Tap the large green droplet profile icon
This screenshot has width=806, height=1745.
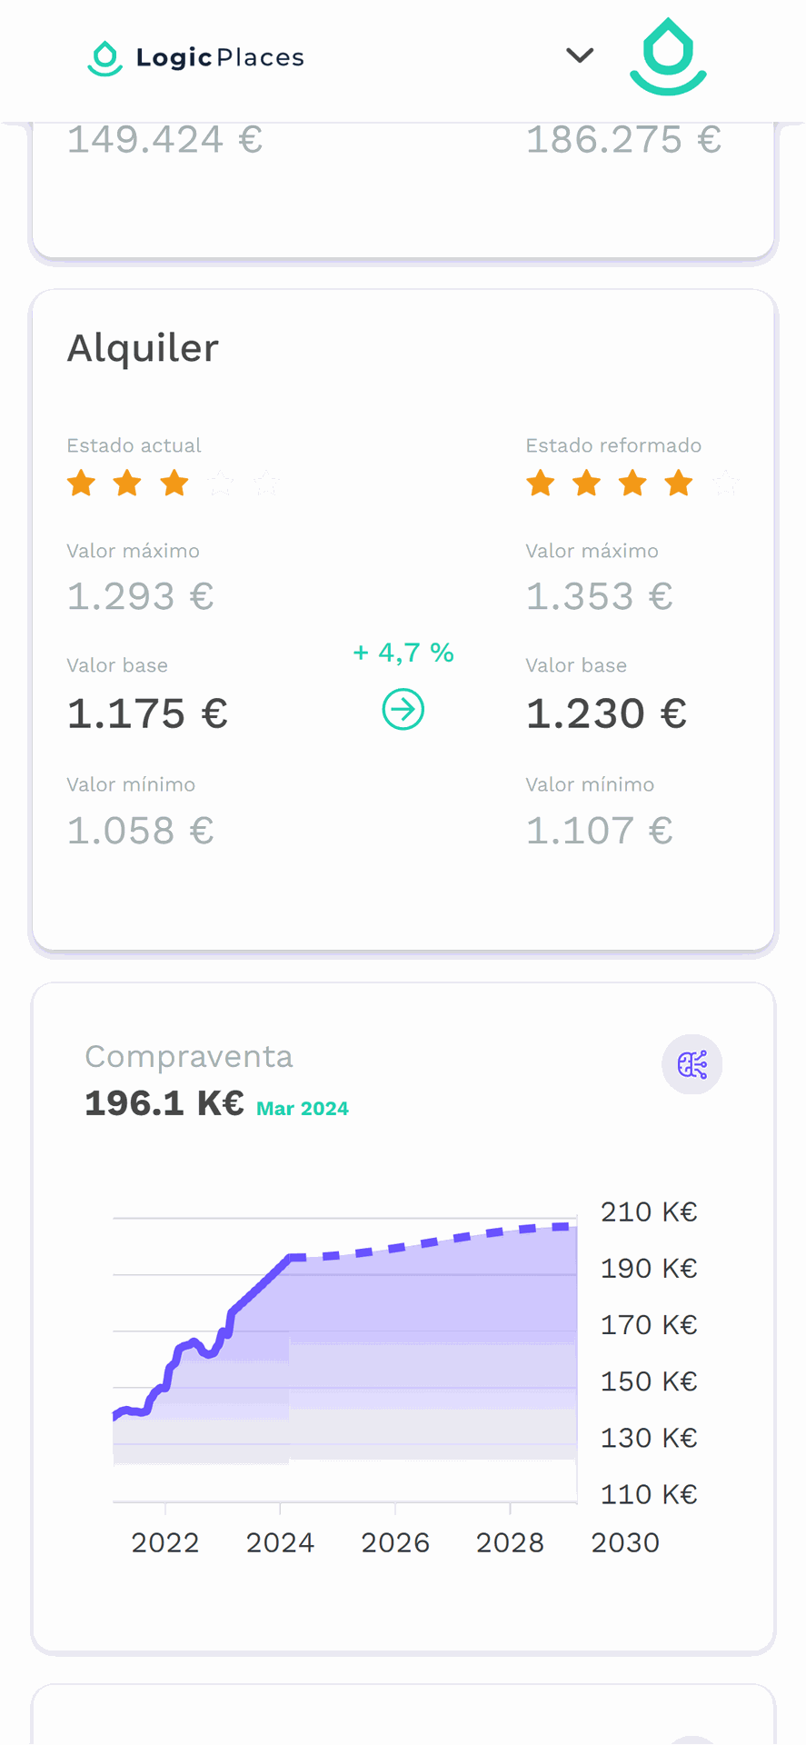(669, 57)
